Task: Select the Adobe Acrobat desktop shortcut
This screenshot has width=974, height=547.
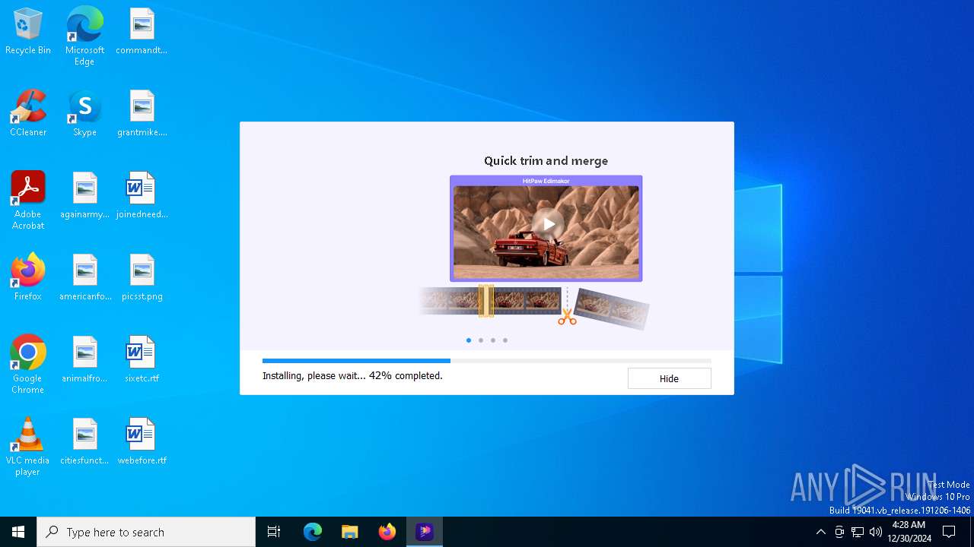Action: coord(28,201)
